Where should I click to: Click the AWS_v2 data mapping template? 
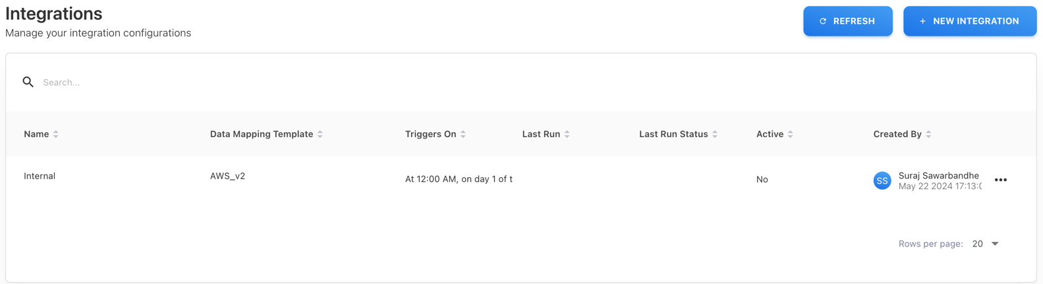pyautogui.click(x=227, y=176)
